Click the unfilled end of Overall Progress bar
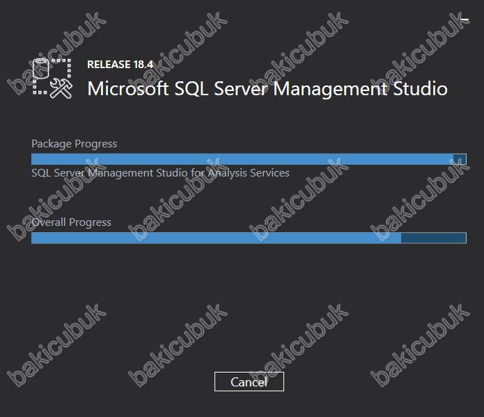The image size is (484, 417). pyautogui.click(x=433, y=238)
